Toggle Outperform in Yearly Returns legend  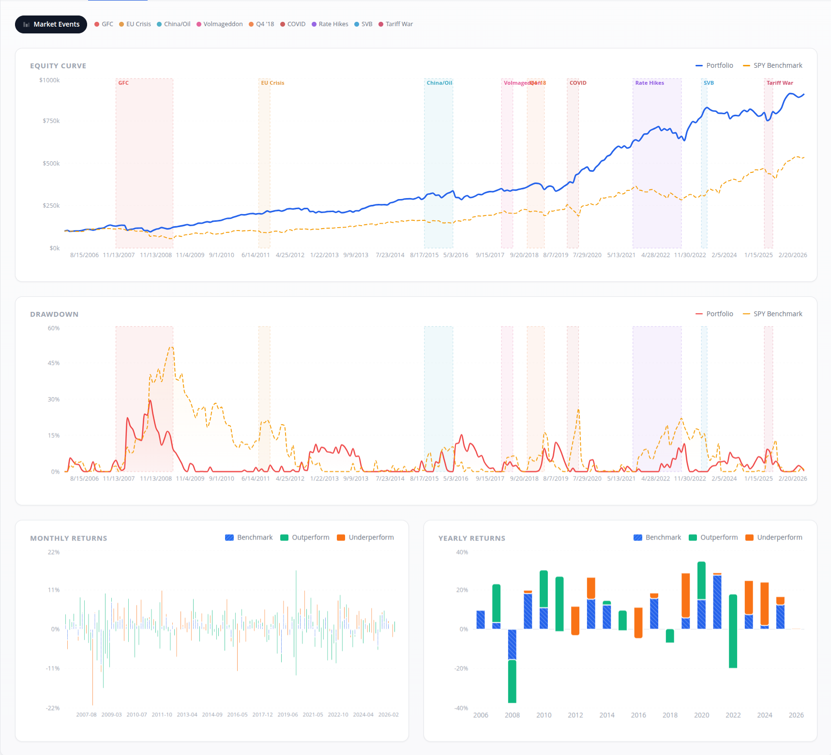[713, 538]
